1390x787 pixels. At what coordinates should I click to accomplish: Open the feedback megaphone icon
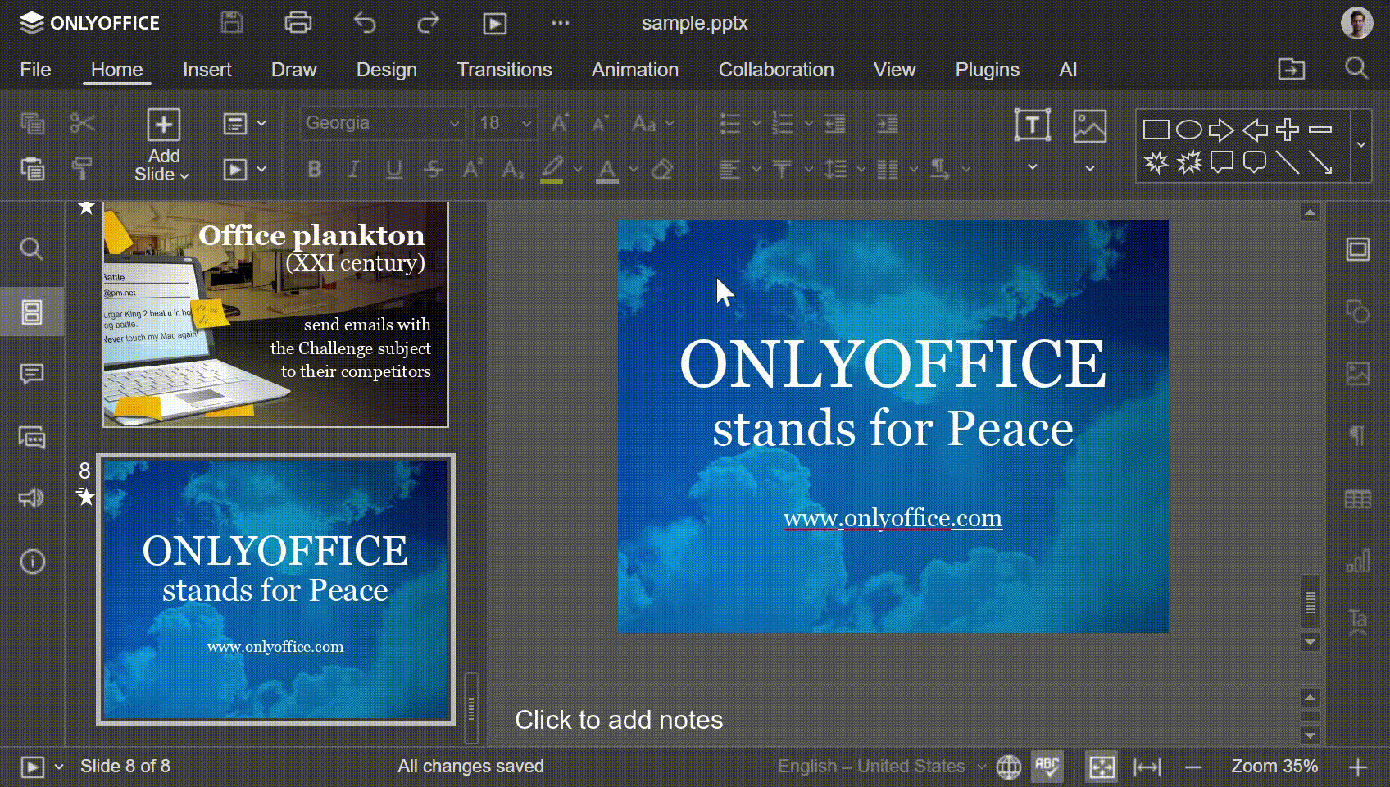point(31,498)
